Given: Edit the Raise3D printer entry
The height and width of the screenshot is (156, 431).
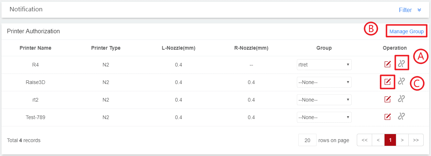Looking at the screenshot, I should (x=387, y=82).
